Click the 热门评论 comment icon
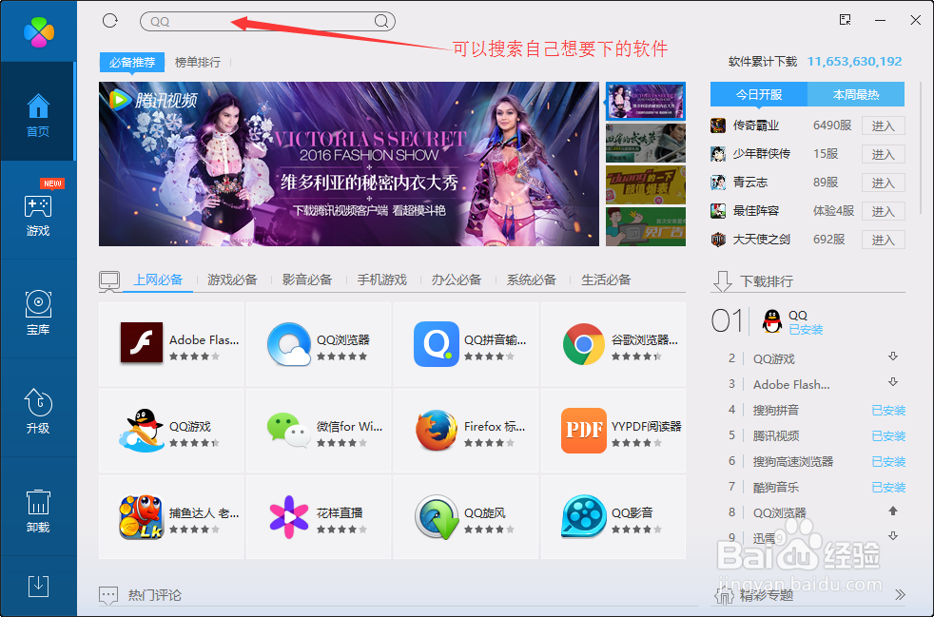Screen dimensions: 934x617 pos(109,595)
